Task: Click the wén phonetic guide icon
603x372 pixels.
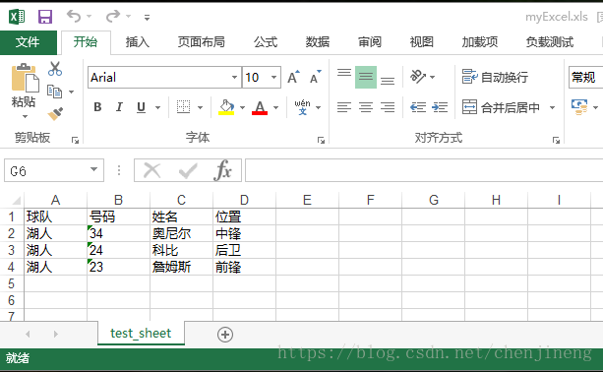Action: tap(303, 107)
